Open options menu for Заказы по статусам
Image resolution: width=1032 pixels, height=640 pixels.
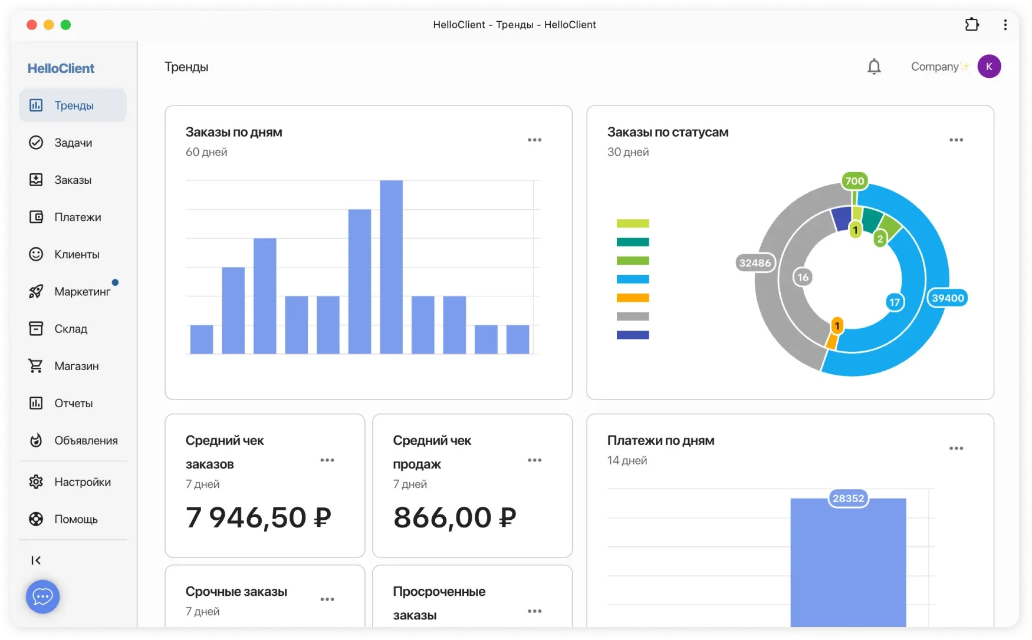tap(956, 140)
